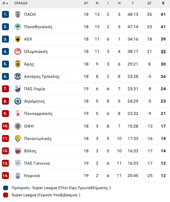Click Ολυμπιακός underlined 35 points value
The width and height of the screenshot is (170, 202).
coord(163,51)
